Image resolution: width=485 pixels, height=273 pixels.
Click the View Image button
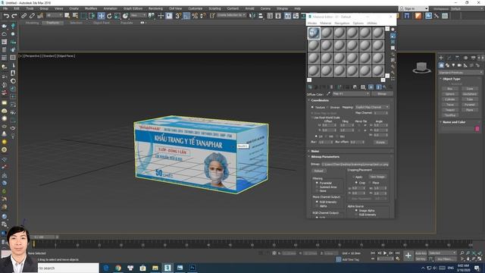(377, 177)
